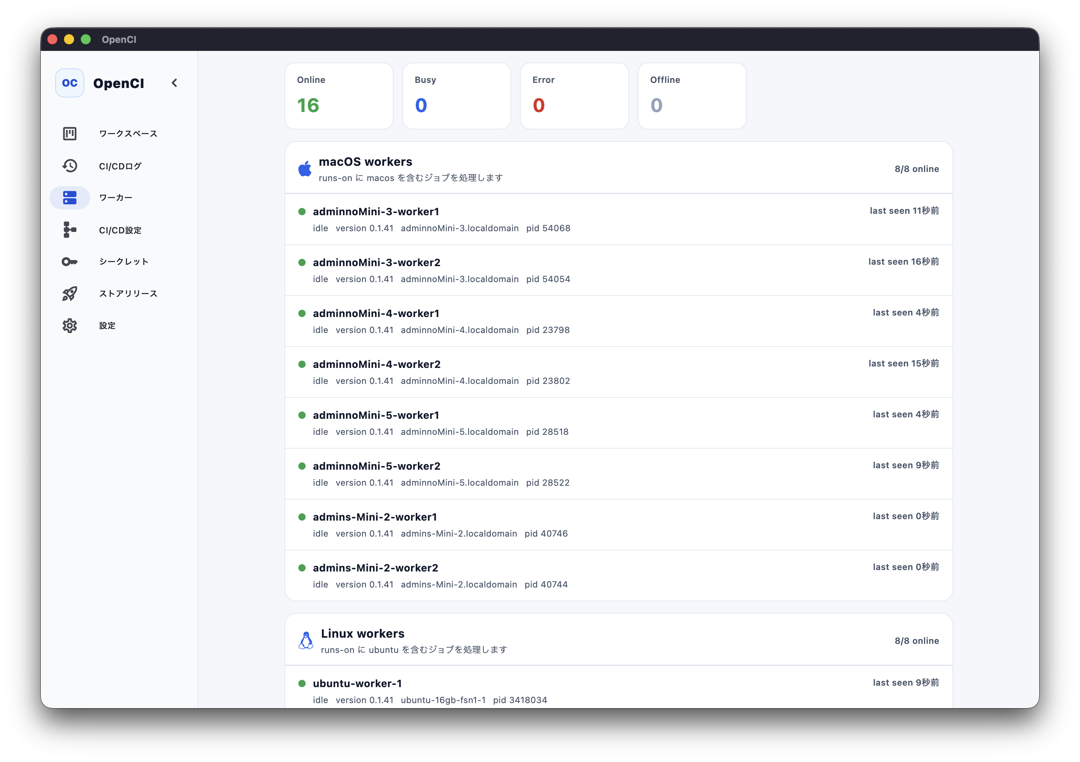Collapse the sidebar with the chevron

click(x=174, y=83)
